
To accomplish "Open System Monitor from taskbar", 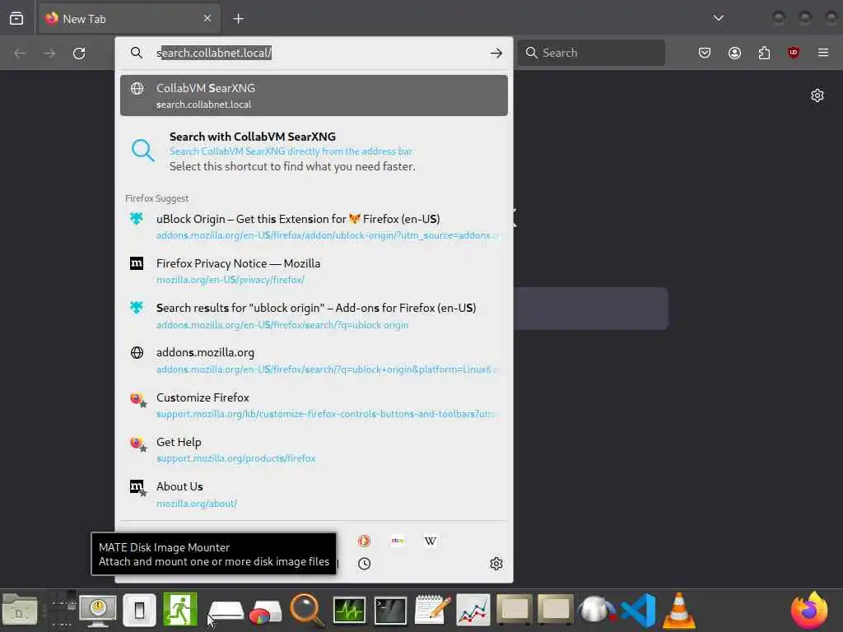I will tap(349, 611).
